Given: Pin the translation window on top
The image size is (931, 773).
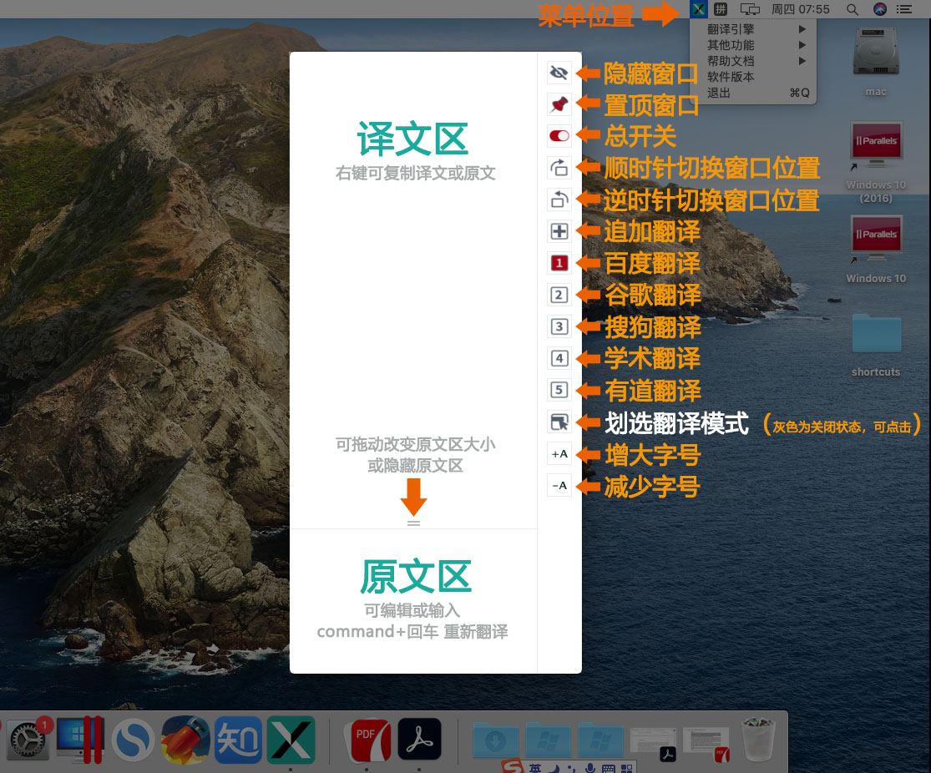Looking at the screenshot, I should pyautogui.click(x=559, y=104).
